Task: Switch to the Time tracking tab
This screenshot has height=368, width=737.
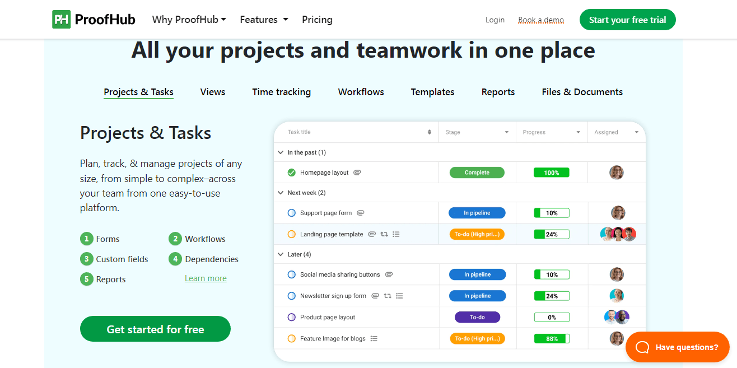Action: (282, 91)
